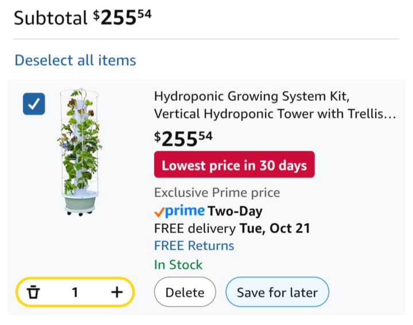Click the trash icon in quantity stepper
The image size is (413, 325).
tap(34, 292)
